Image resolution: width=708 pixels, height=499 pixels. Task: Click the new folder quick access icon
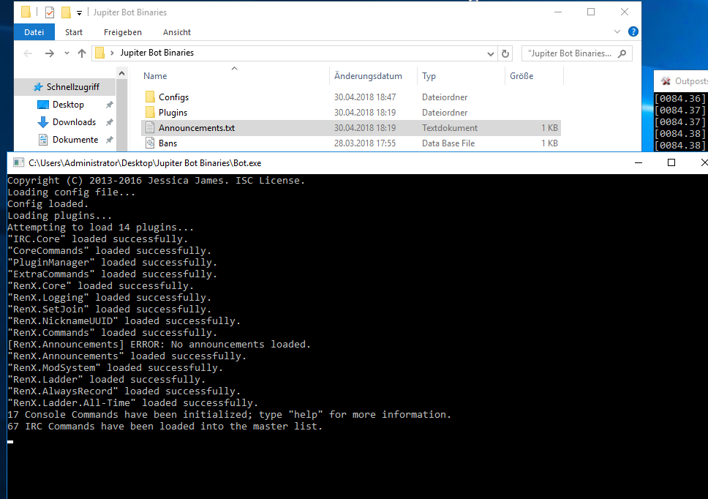click(x=66, y=12)
